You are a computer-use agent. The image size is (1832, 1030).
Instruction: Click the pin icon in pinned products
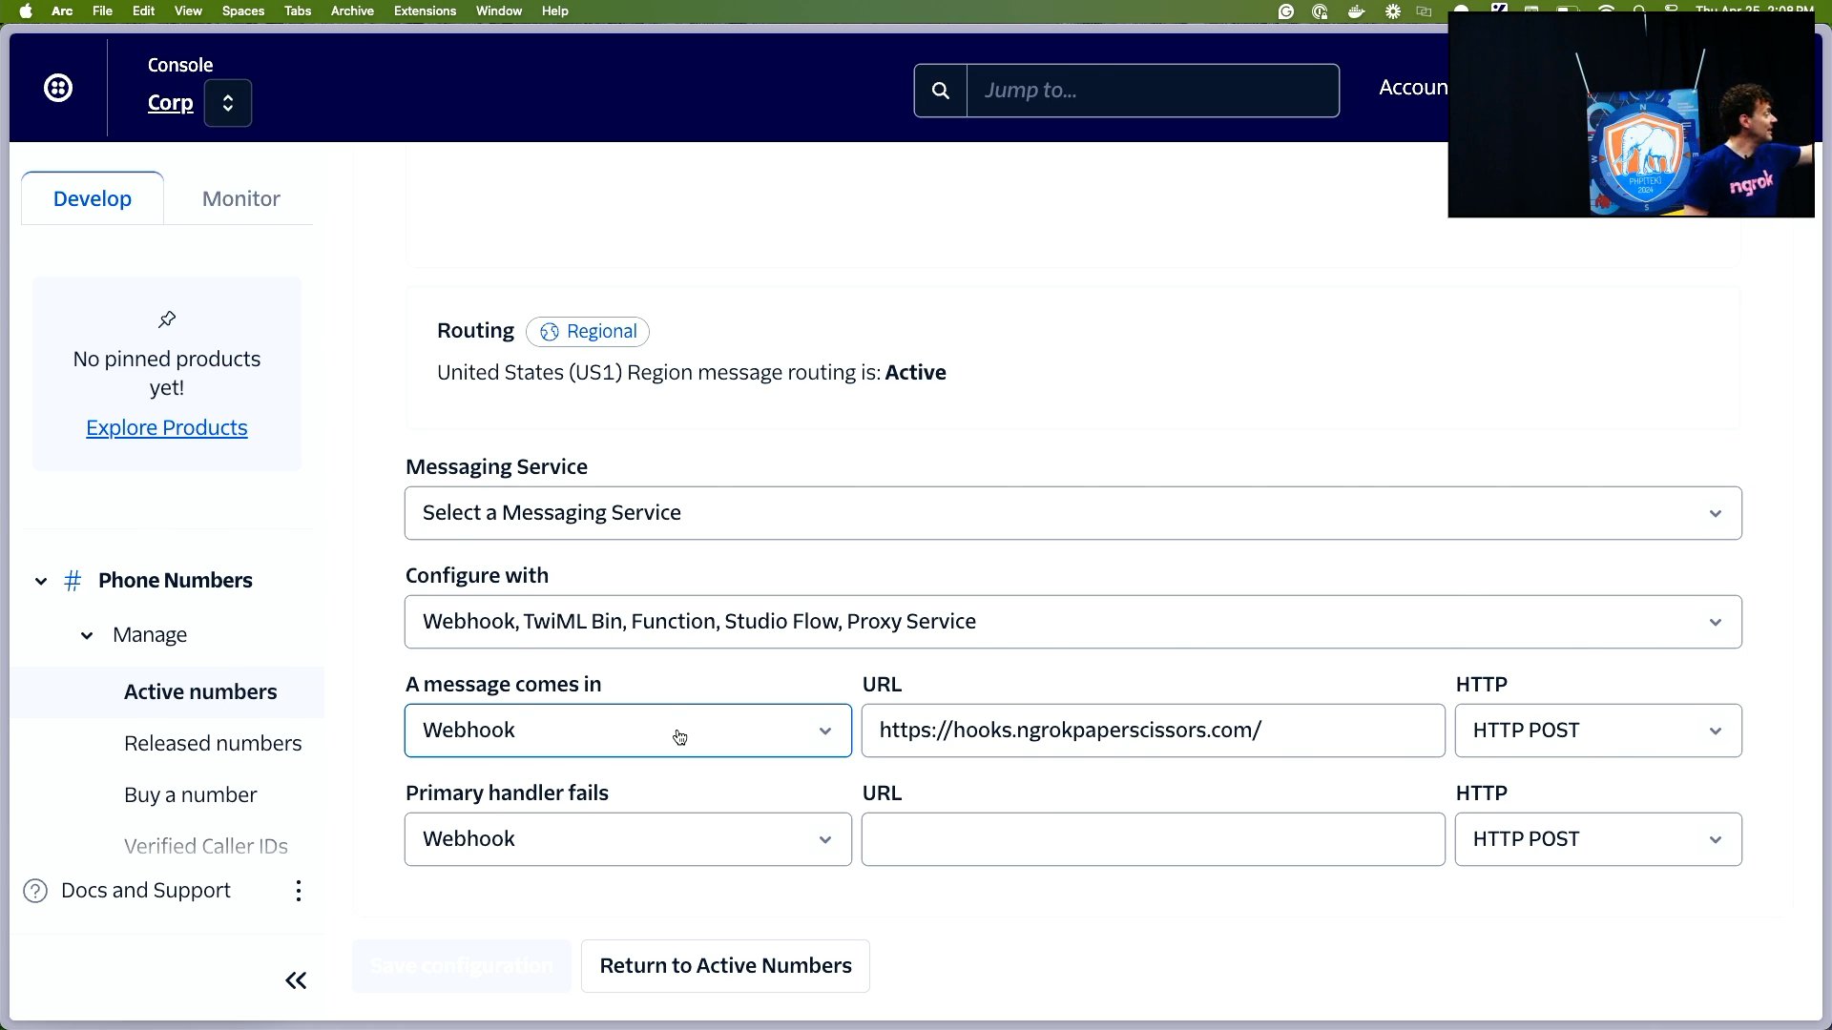[x=167, y=319]
